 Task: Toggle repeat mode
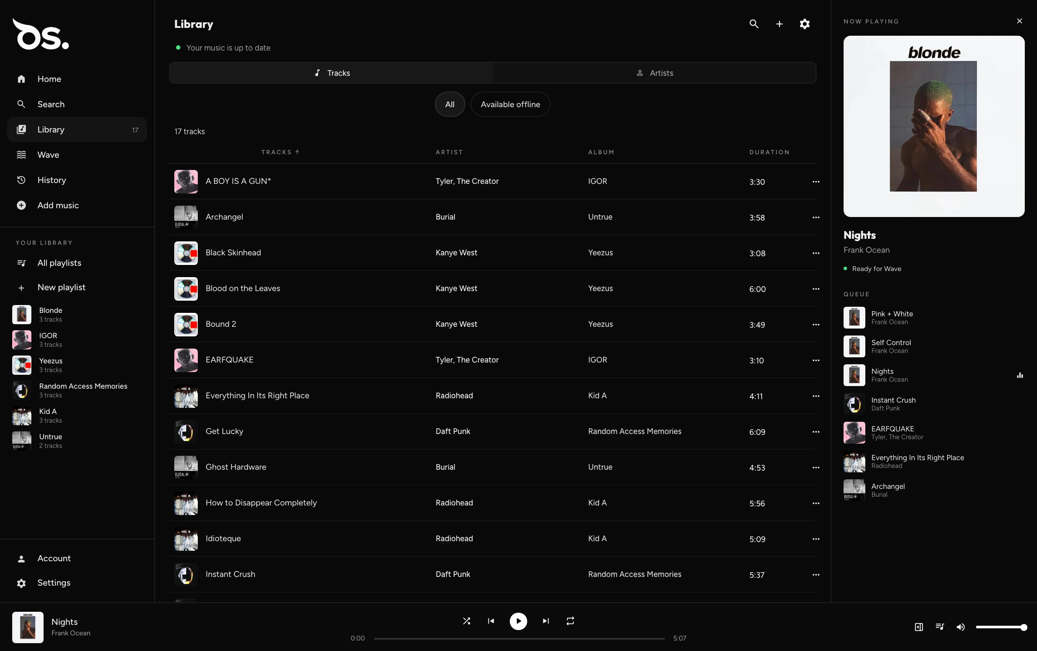pos(570,621)
